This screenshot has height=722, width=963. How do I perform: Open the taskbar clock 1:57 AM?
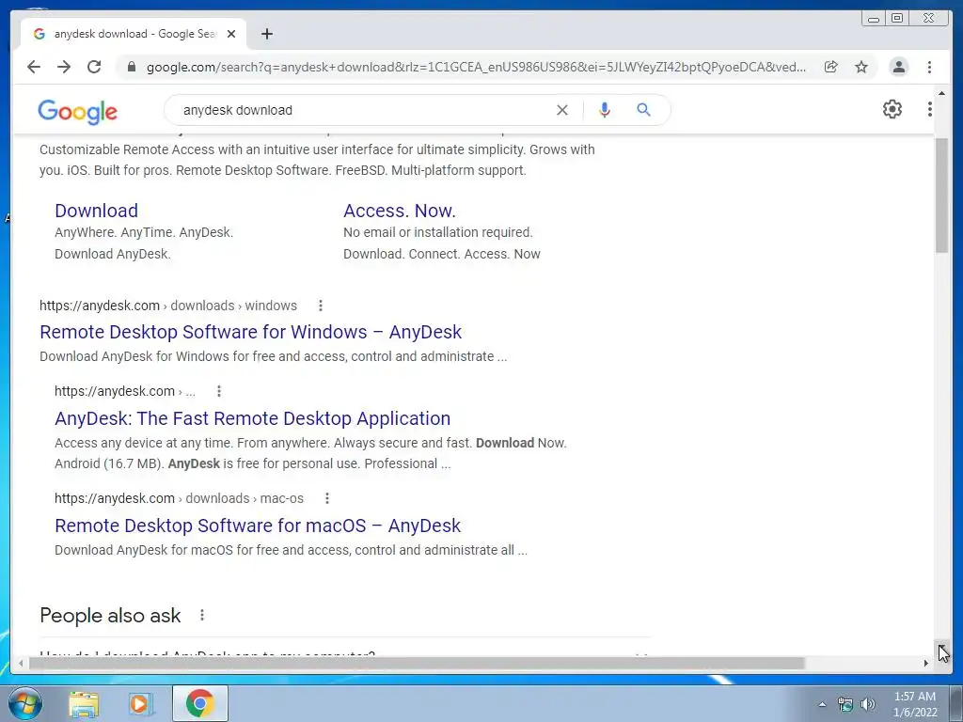click(915, 704)
